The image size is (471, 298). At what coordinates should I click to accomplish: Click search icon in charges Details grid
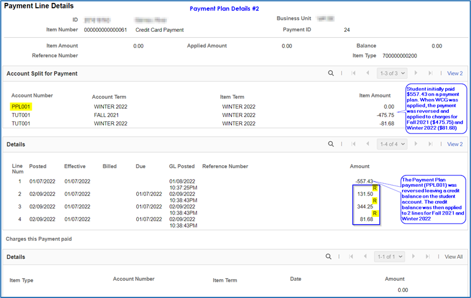tap(328, 256)
